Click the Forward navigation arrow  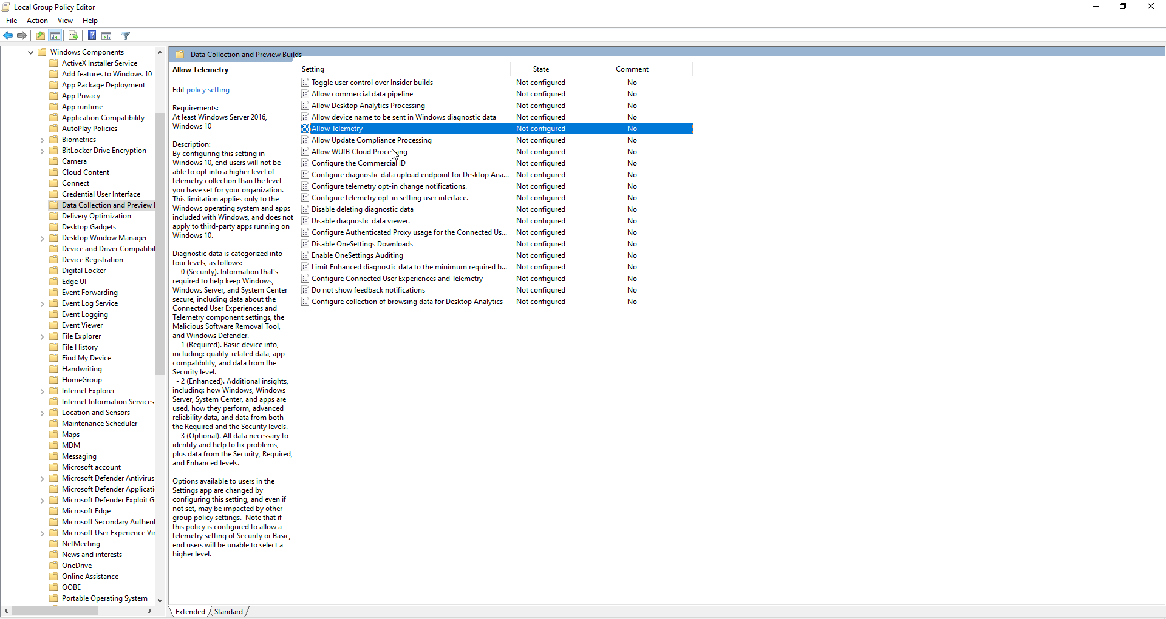click(x=22, y=35)
